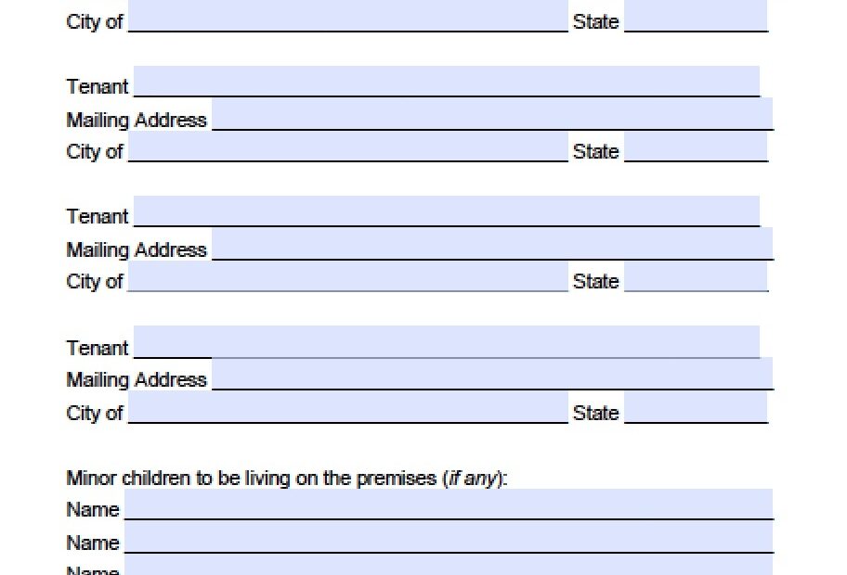Click the State field in second tenant block
Screen dimensions: 847x575
(697, 275)
